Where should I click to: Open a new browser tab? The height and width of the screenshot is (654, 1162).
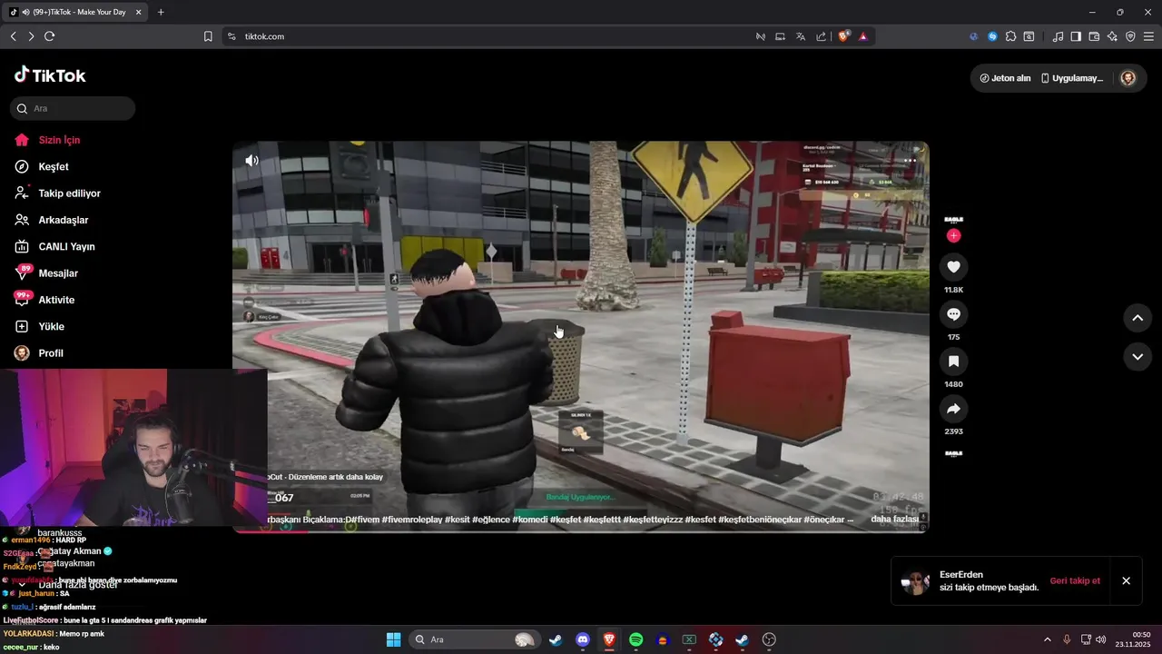coord(161,12)
